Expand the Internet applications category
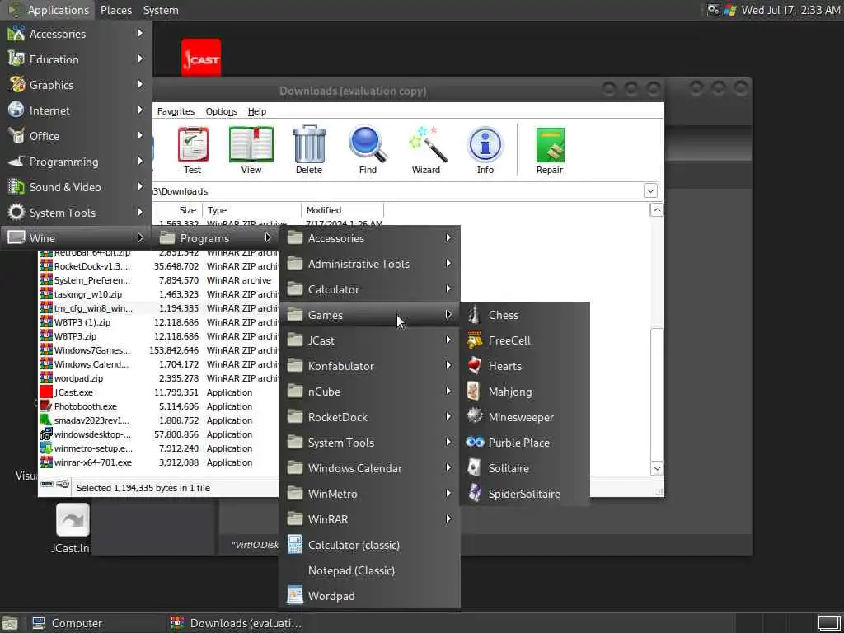 click(x=76, y=110)
